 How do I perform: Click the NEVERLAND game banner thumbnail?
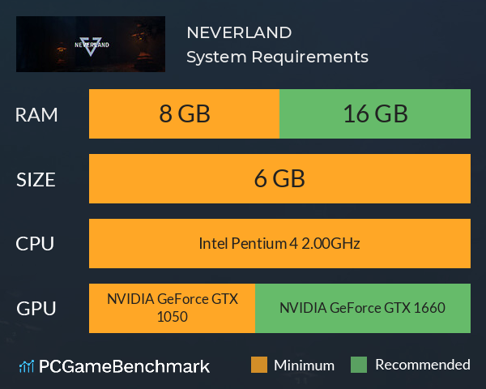[x=91, y=44]
